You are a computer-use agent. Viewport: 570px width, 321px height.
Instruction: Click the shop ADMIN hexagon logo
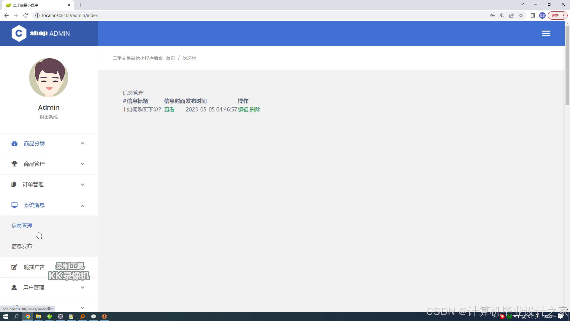coord(19,33)
